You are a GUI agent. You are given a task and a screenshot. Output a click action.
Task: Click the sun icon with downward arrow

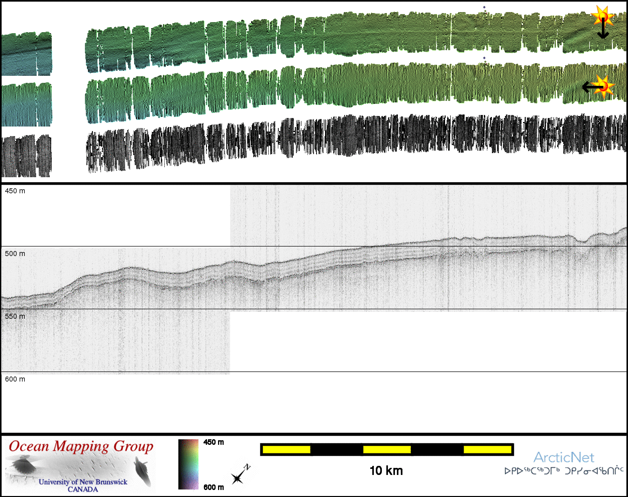[x=601, y=17]
